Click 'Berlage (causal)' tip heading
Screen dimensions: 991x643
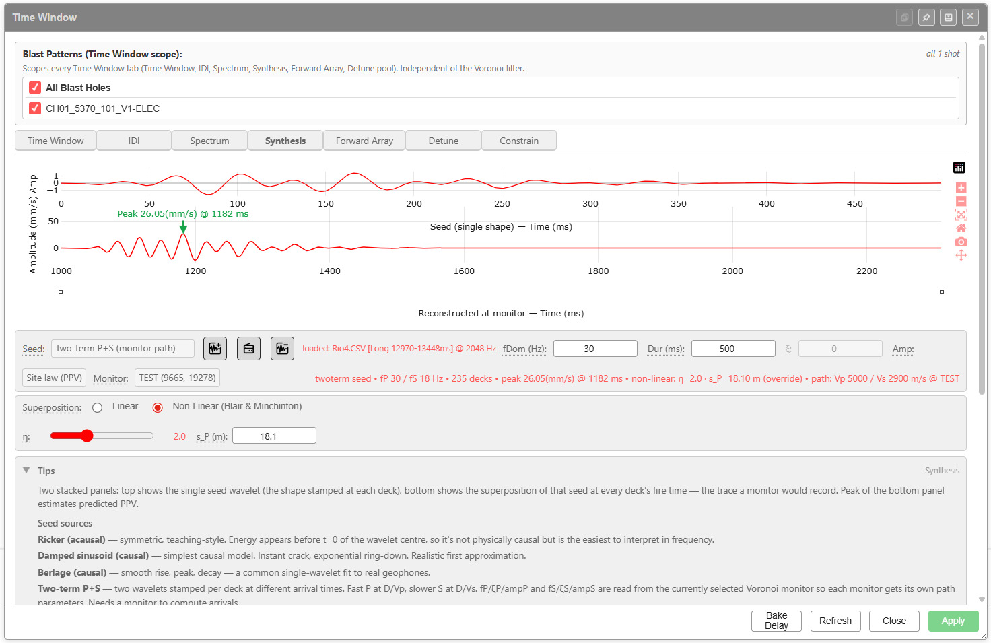tap(72, 572)
